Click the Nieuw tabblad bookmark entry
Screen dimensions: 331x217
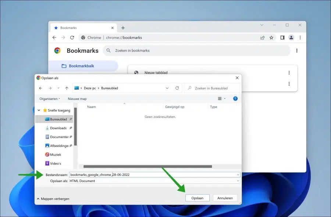coord(156,73)
